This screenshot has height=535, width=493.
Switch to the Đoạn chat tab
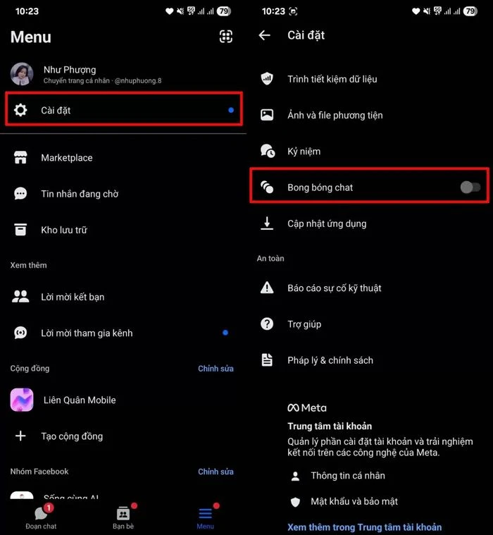point(41,517)
